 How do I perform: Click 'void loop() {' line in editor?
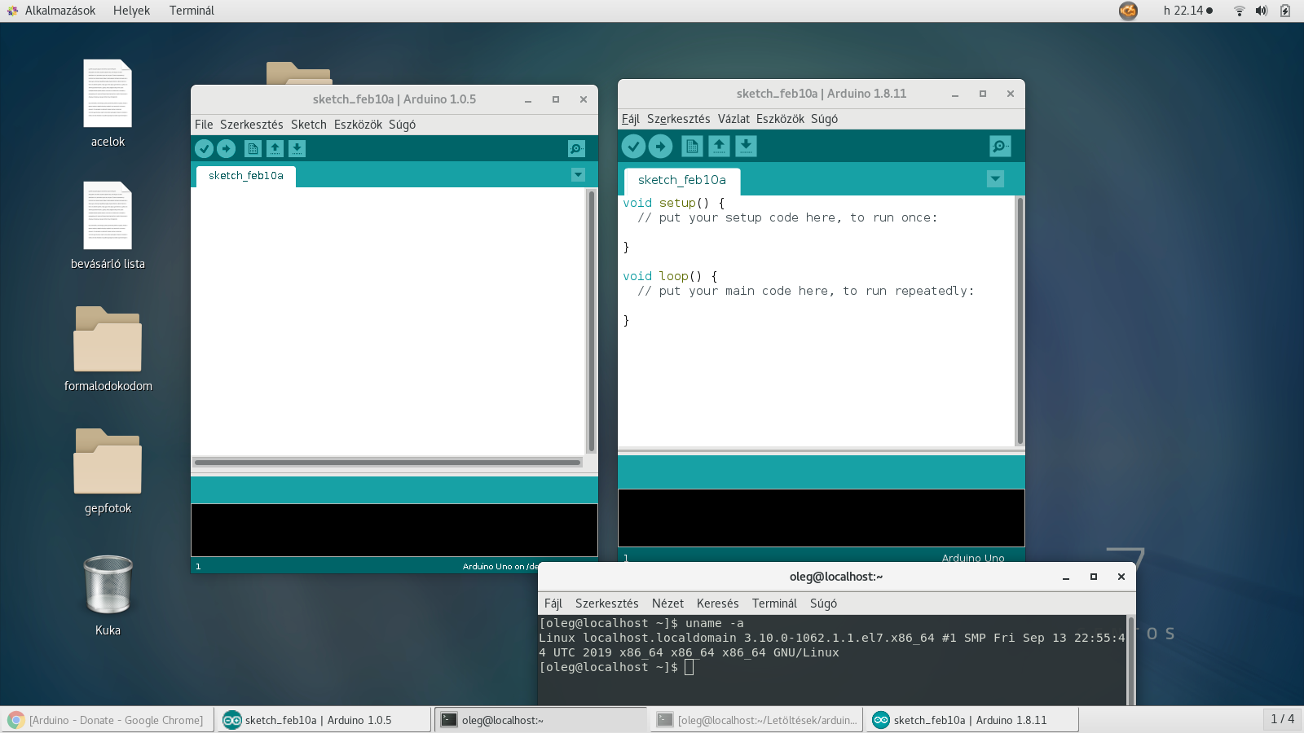[670, 276]
